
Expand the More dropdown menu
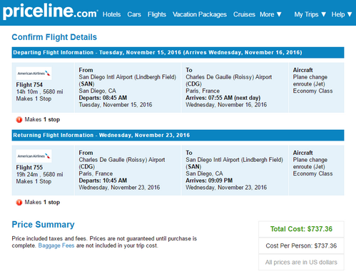click(270, 14)
